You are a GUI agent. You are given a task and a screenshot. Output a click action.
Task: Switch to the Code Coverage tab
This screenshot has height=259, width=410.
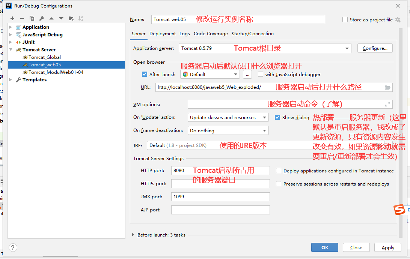pos(211,34)
